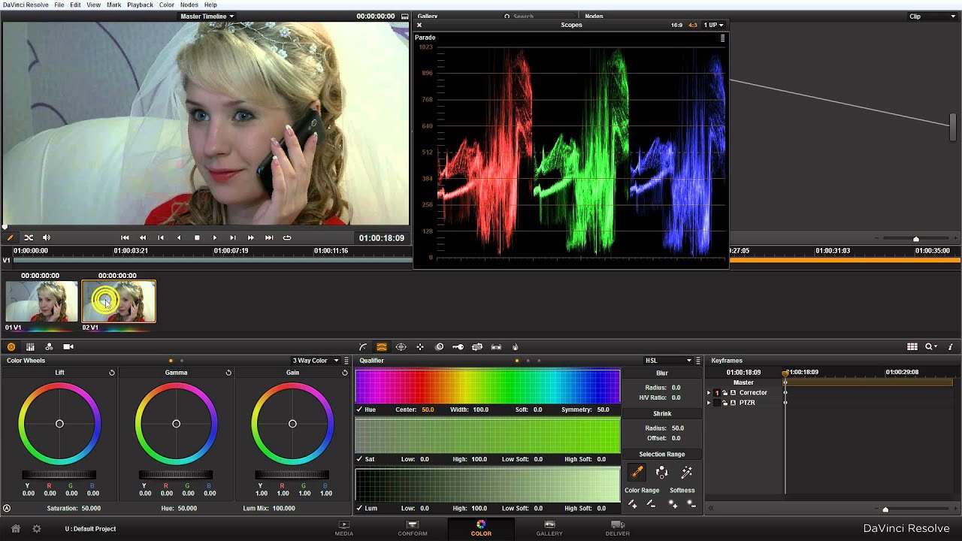The height and width of the screenshot is (541, 962).
Task: Select clip thumbnail 01 V1
Action: 42,301
